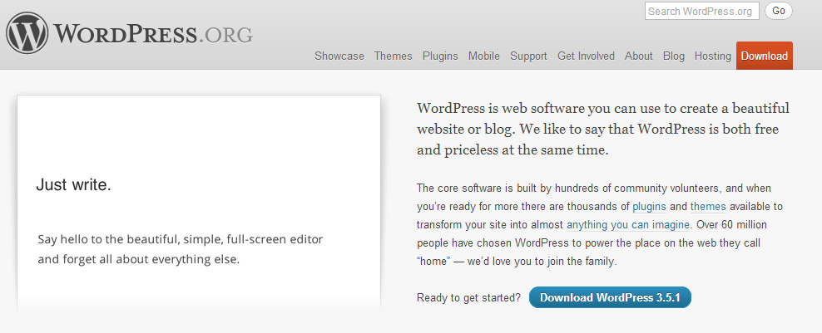
Task: Follow the 'plugins' link in the paragraph
Action: tap(649, 206)
